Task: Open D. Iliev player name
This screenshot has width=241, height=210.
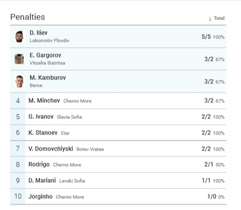Action: (x=38, y=33)
